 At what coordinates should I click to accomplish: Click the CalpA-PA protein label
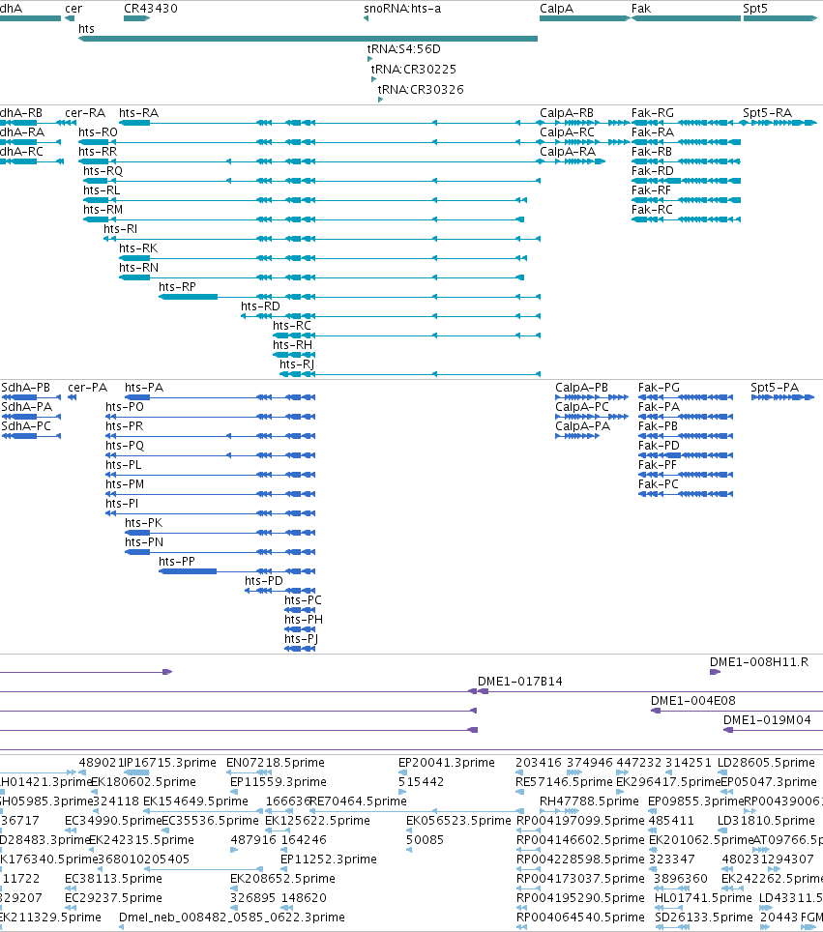[583, 426]
